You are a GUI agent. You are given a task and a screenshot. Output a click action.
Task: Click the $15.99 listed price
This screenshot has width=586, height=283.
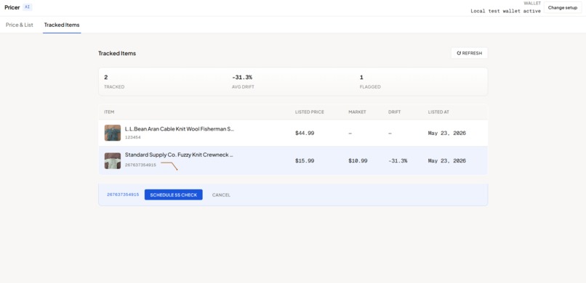[305, 160]
